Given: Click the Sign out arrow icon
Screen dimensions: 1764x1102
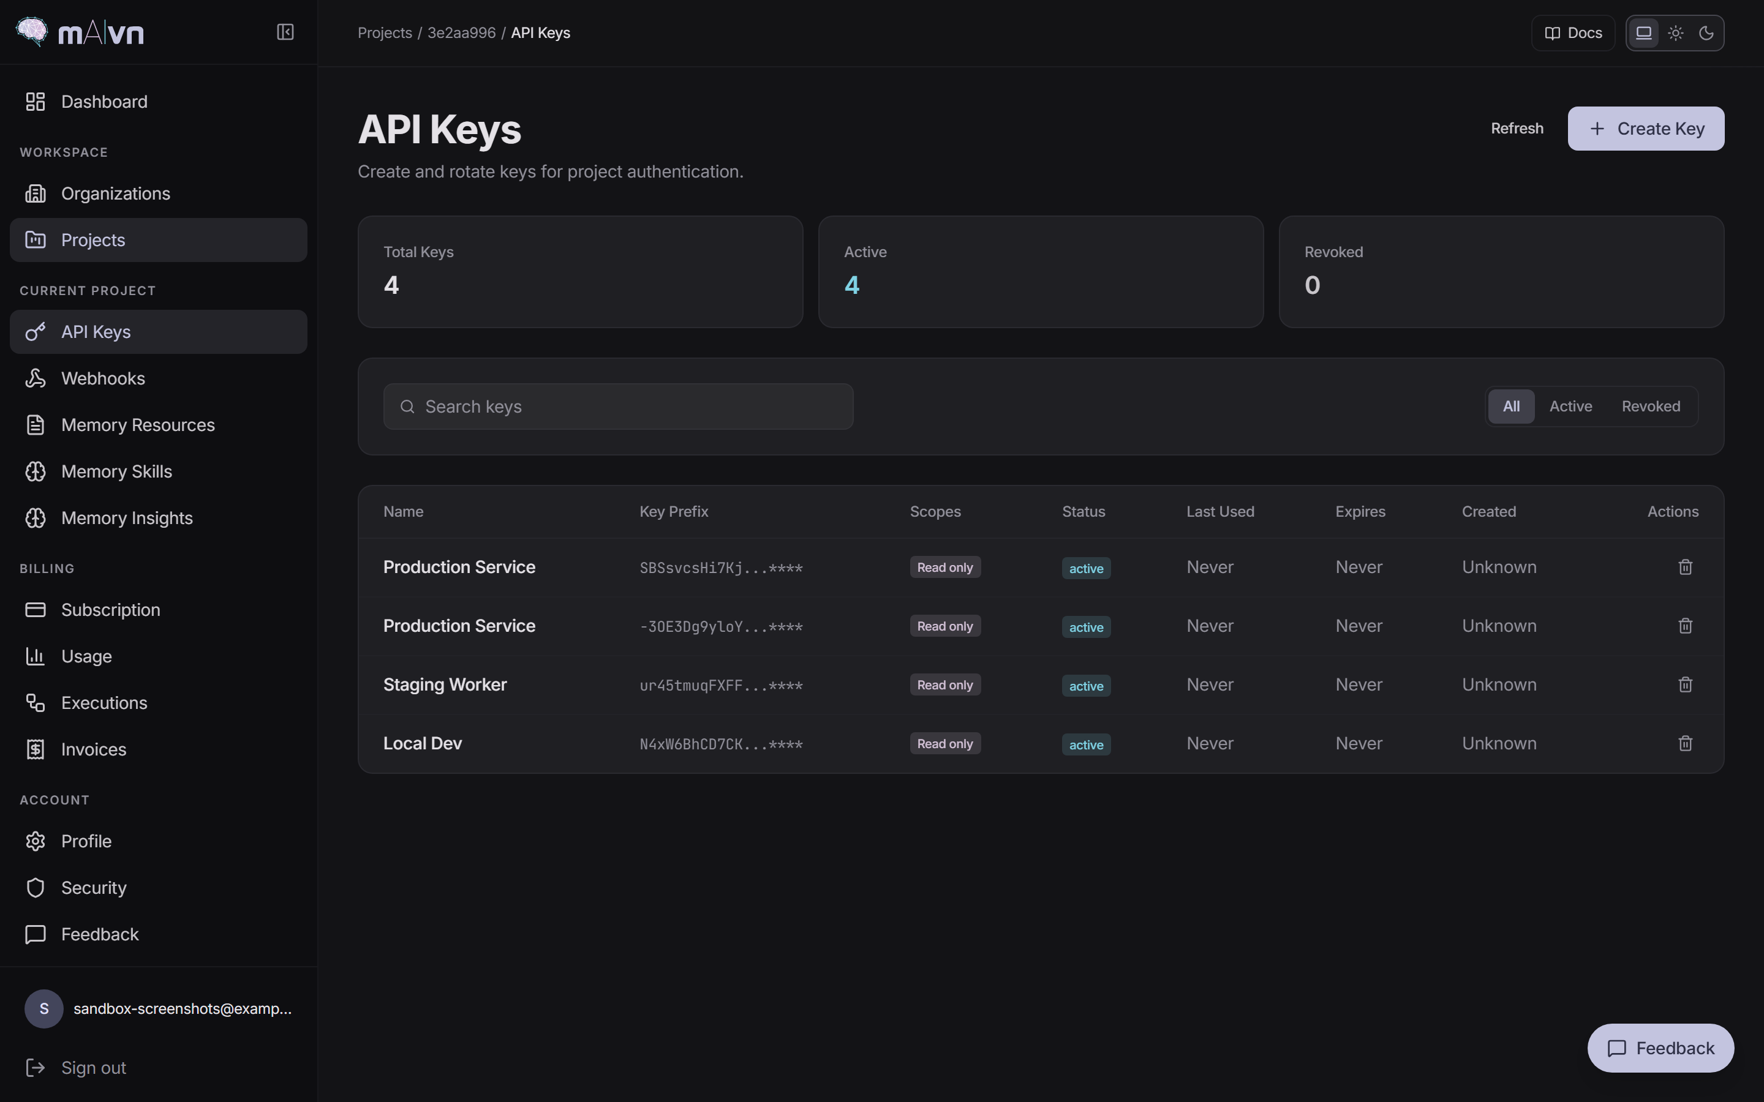Looking at the screenshot, I should [x=35, y=1068].
